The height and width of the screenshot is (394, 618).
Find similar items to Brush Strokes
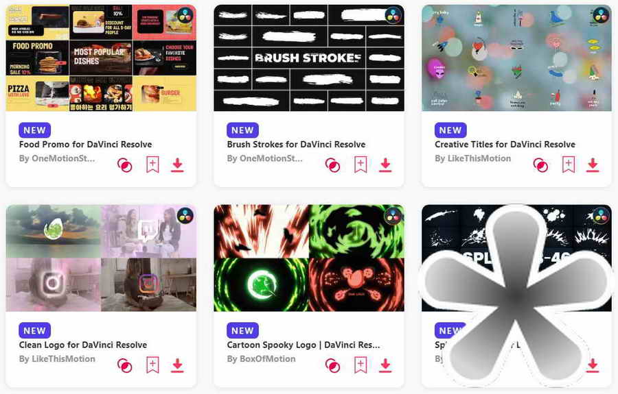(332, 165)
